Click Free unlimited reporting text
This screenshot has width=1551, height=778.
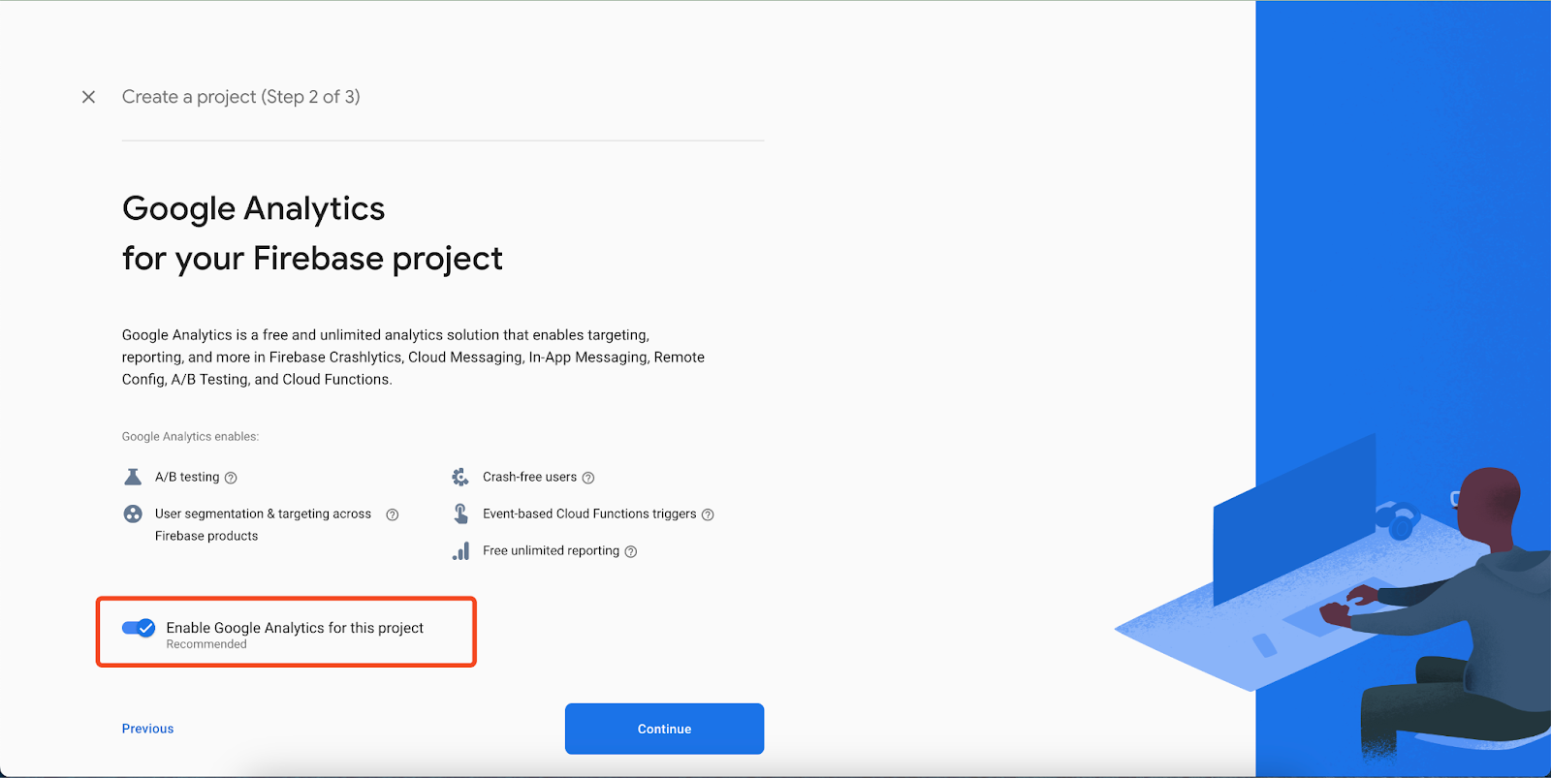pos(551,550)
